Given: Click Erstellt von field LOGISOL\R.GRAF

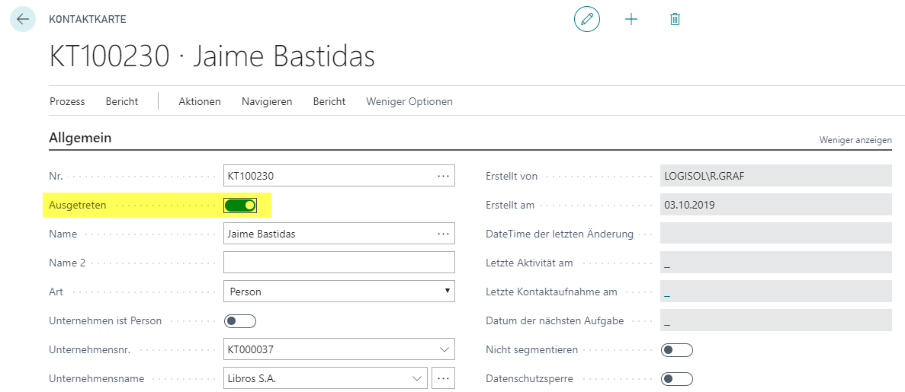Looking at the screenshot, I should pyautogui.click(x=775, y=176).
